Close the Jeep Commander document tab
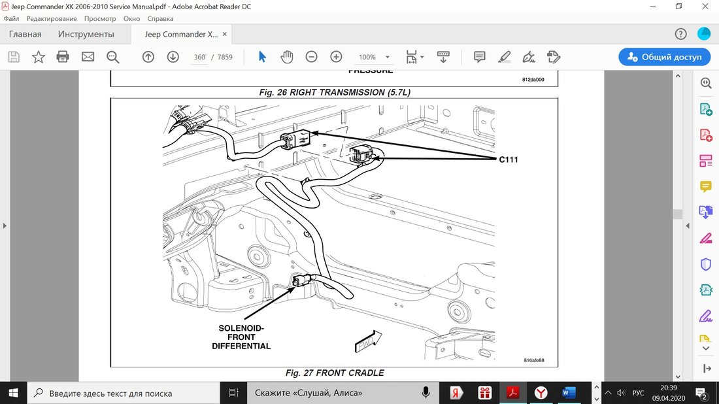 click(225, 34)
